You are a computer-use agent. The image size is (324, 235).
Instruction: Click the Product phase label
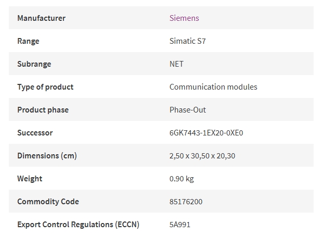pos(43,110)
